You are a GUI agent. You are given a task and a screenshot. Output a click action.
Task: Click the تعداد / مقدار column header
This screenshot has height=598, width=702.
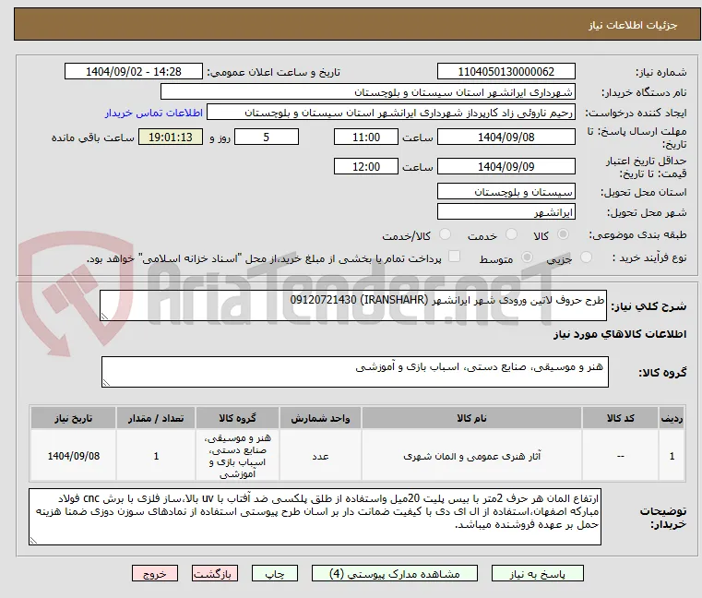(156, 418)
